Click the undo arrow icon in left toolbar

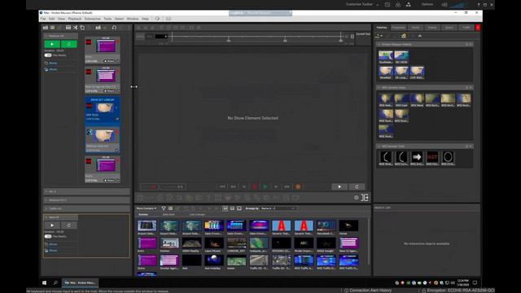(114, 28)
